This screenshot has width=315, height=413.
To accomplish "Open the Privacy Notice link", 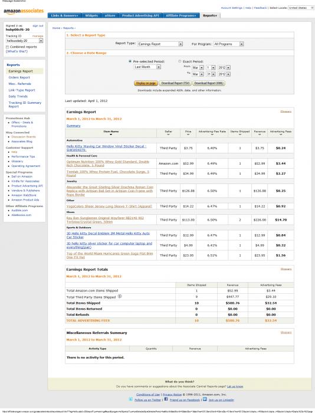I will tap(172, 394).
